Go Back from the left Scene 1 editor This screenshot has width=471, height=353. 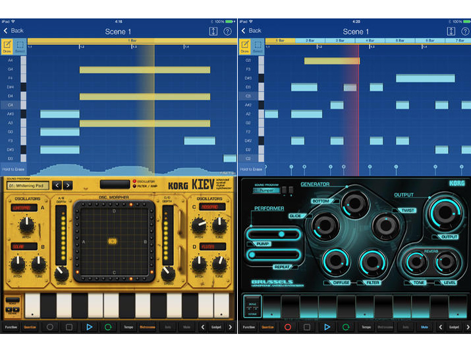tap(14, 31)
